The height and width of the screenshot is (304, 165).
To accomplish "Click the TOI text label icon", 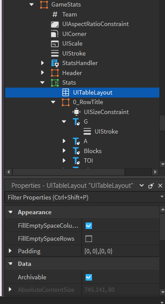I will pyautogui.click(x=76, y=161).
